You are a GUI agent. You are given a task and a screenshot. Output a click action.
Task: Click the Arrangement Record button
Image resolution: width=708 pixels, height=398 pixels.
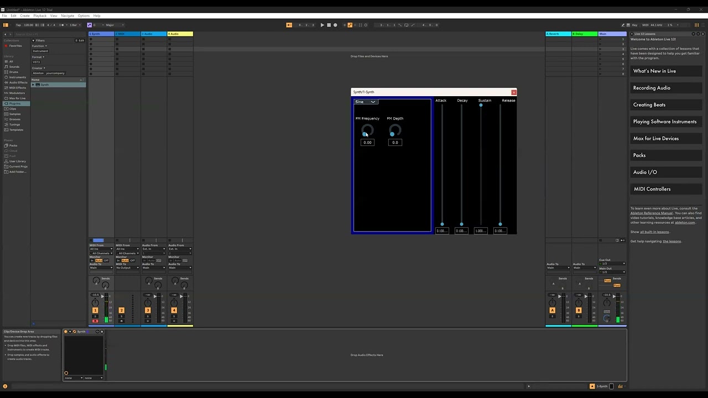[x=335, y=25]
